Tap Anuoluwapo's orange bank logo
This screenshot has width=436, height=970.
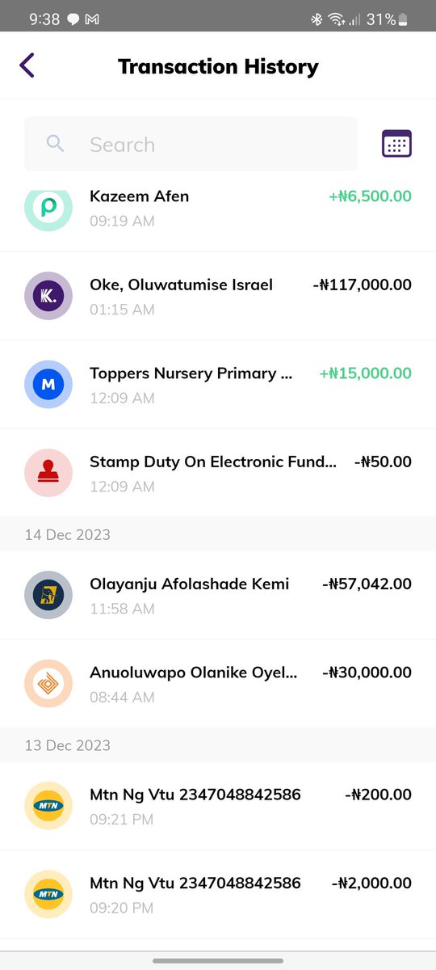pyautogui.click(x=48, y=684)
